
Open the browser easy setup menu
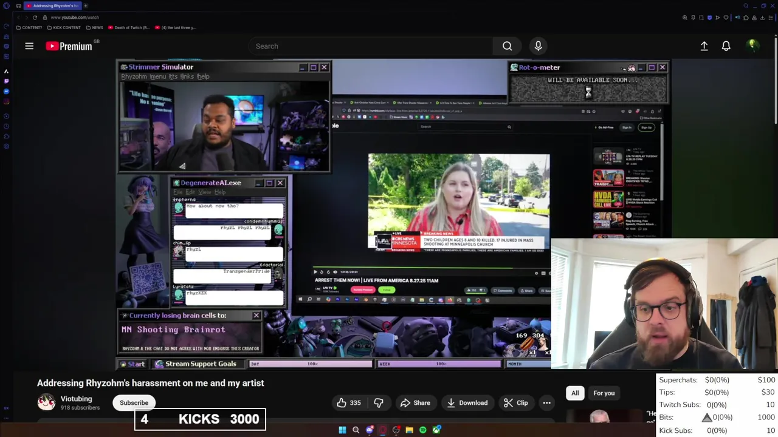770,18
